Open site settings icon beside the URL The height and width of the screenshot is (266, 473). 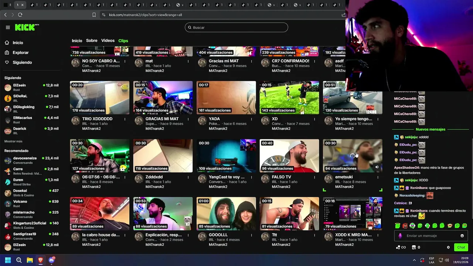pyautogui.click(x=103, y=15)
